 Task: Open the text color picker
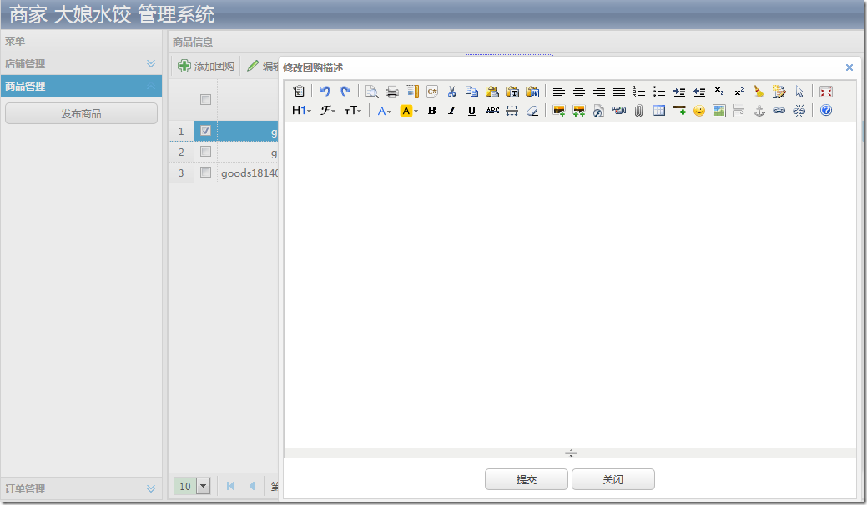click(x=385, y=110)
